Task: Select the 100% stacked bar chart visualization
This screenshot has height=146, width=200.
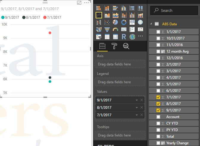Action: tap(132, 8)
